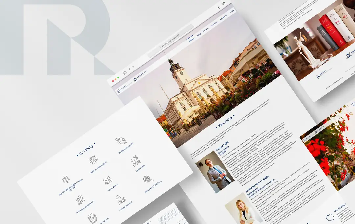
Task: Click the Dochodzenie odszkodowań label
Action: pyautogui.click(x=85, y=208)
